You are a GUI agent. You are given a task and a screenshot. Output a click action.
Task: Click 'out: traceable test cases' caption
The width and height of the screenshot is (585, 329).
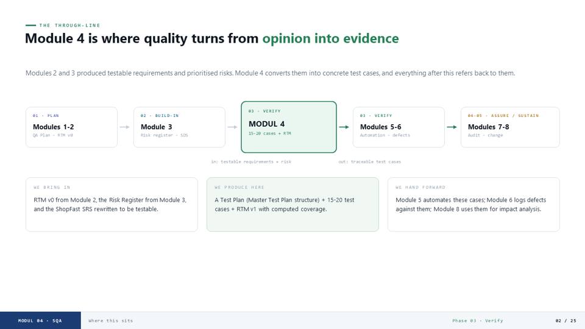pos(370,162)
